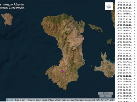Select the 16/02 04:56:26 event entry
Screen dimensions: 137x102
(x=126, y=22)
